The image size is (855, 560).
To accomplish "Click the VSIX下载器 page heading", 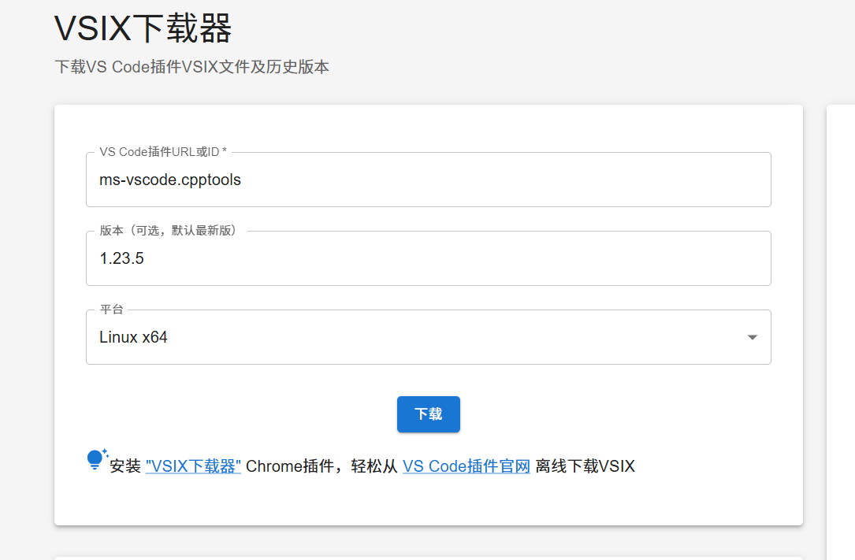I will 143,28.
